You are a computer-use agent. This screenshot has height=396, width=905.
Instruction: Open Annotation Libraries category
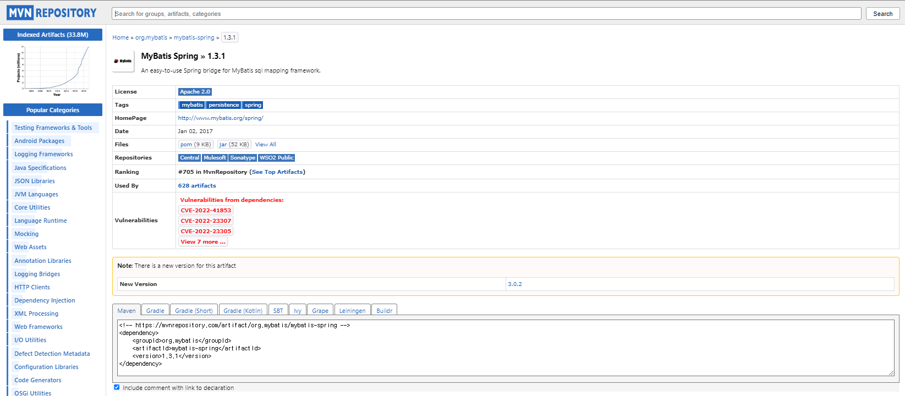[43, 261]
